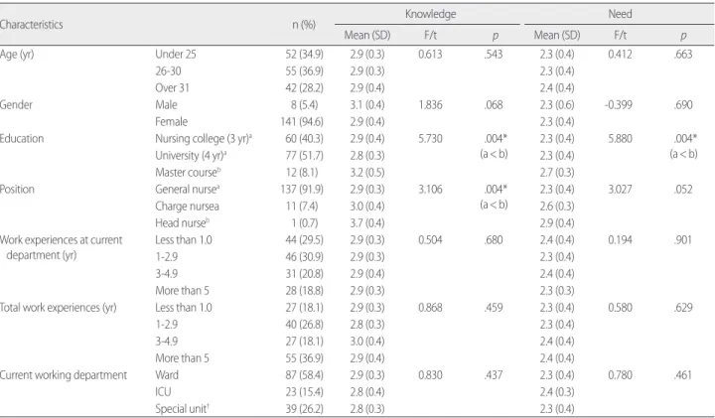Click the 'Knowledge' group header
715x418 pixels.
pos(430,14)
